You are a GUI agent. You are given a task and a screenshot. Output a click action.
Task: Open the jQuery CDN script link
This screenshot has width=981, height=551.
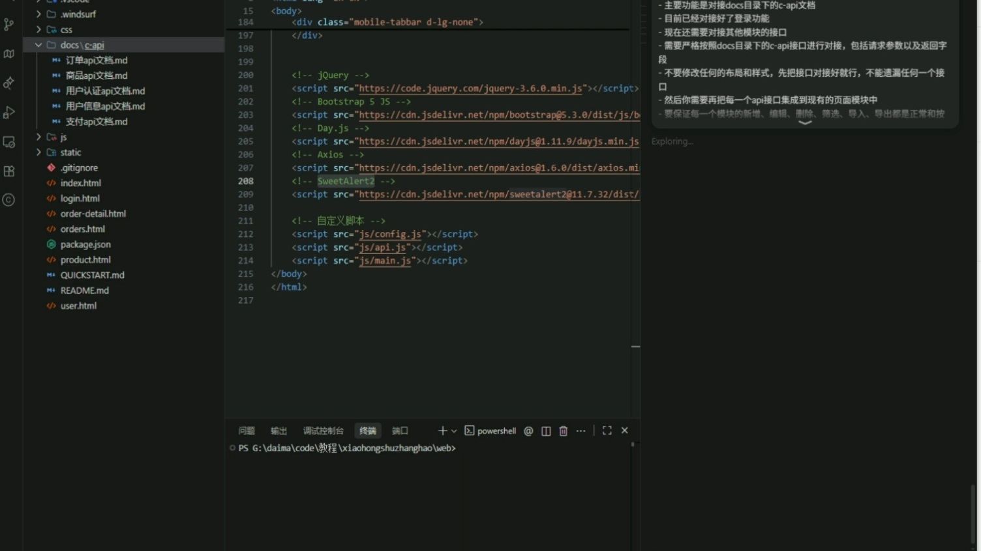[470, 89]
